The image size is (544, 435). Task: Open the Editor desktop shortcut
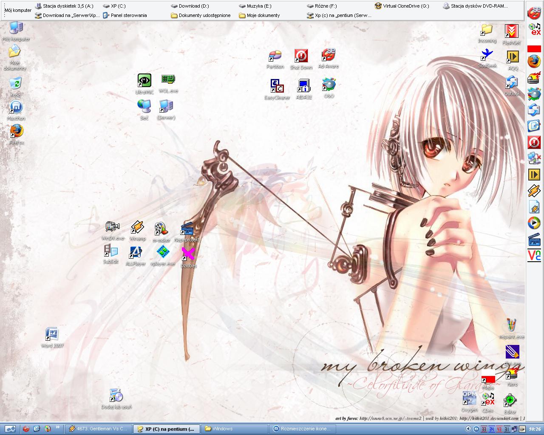tap(510, 404)
